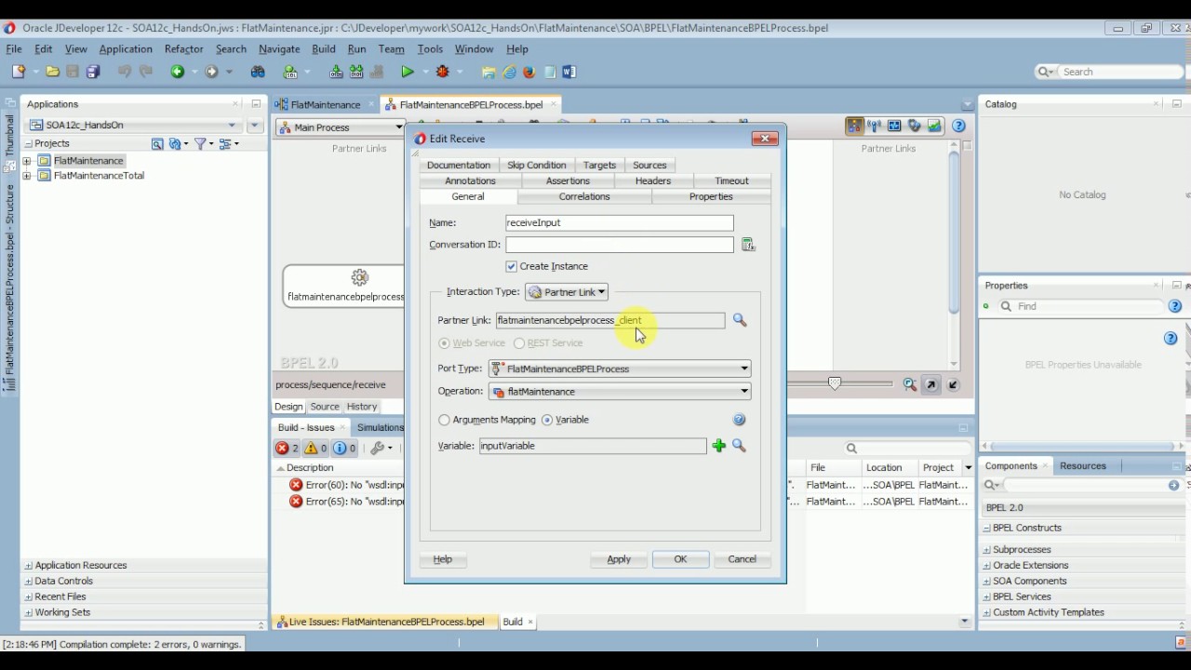Open the Navigate menu
Viewport: 1191px width, 670px height.
point(279,49)
